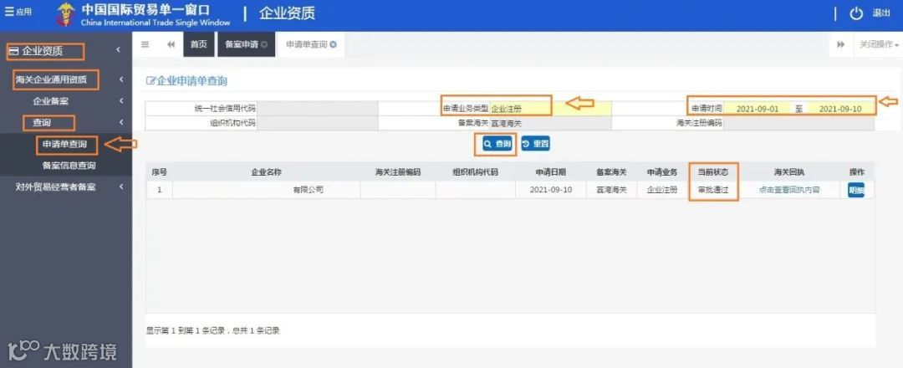
Task: Click the 重置 reset button
Action: tap(536, 144)
